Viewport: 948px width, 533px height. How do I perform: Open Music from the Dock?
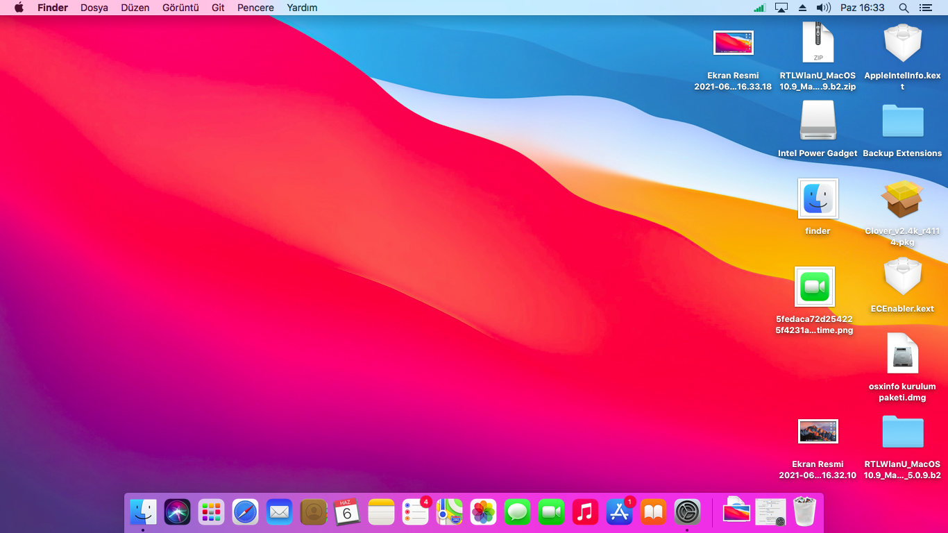coord(586,512)
